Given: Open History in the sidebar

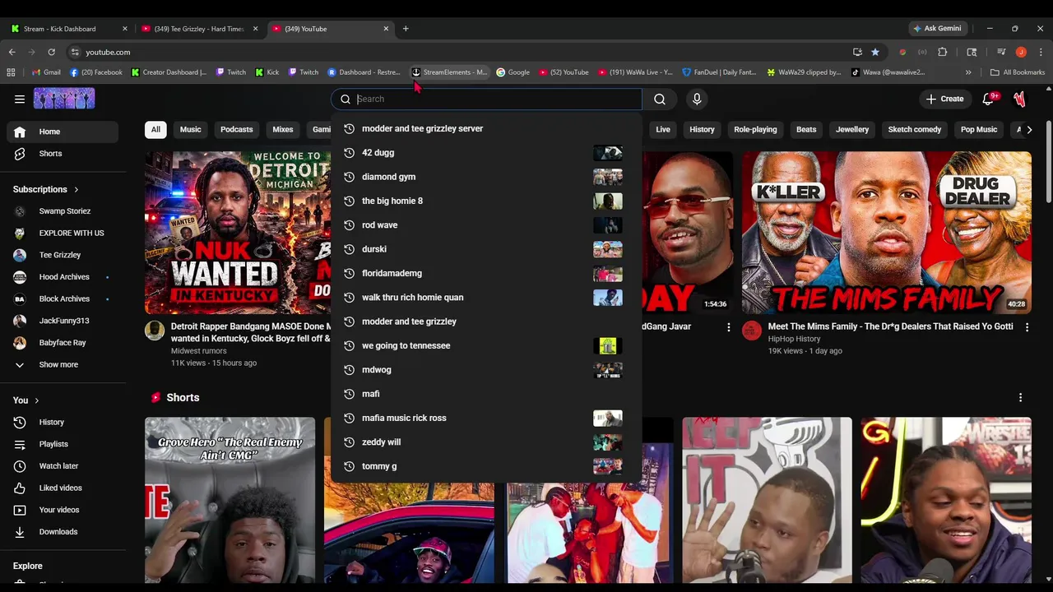Looking at the screenshot, I should pos(63,423).
